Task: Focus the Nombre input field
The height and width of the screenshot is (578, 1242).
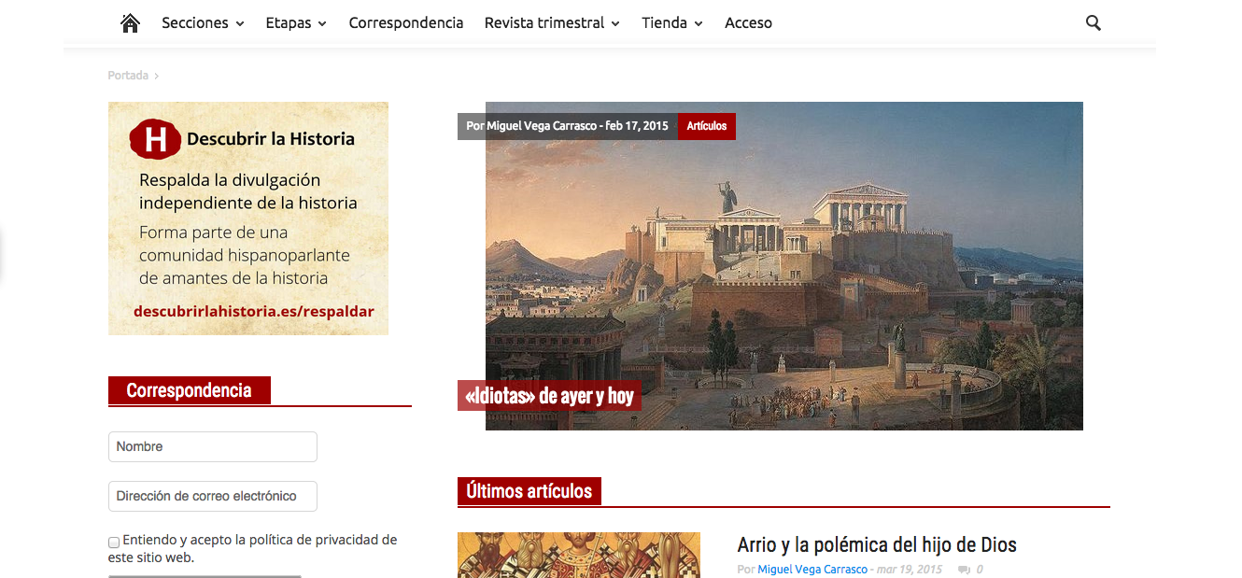Action: 213,446
